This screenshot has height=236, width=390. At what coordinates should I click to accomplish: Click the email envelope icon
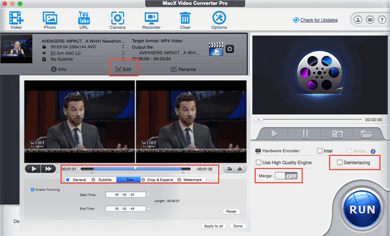point(370,19)
